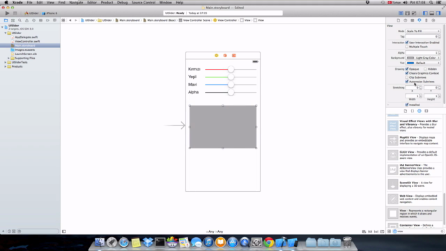Collapse the UISlider group folder
446x251 pixels.
[x=6, y=33]
